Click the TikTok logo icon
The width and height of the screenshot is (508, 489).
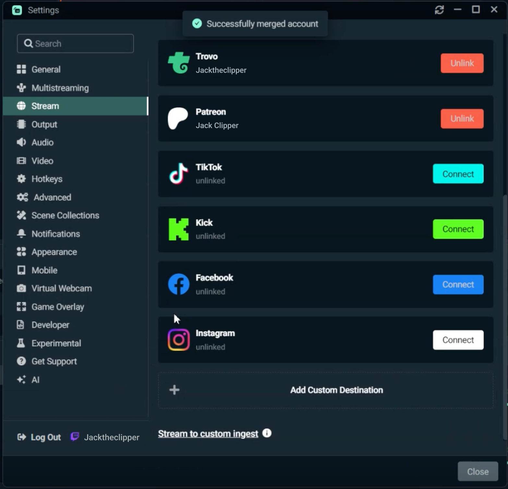(x=178, y=174)
